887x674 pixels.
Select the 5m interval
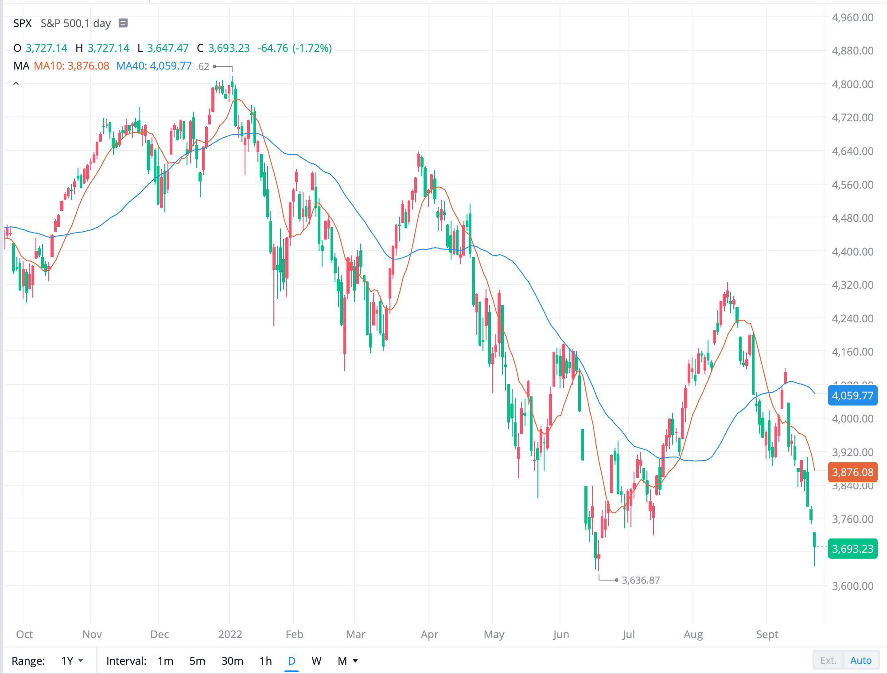[197, 660]
